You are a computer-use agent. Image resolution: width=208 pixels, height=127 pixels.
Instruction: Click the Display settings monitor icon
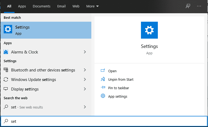6,89
